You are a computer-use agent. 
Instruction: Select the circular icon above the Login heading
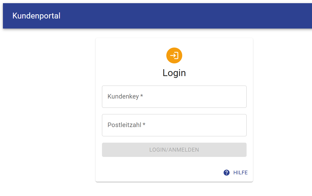coord(174,55)
